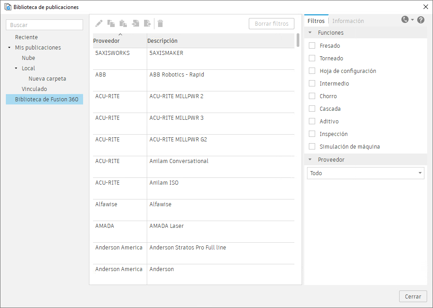Screen dimensions: 433x308
Task: Select Anderson Stratos Pro Full line row
Action: (194, 254)
